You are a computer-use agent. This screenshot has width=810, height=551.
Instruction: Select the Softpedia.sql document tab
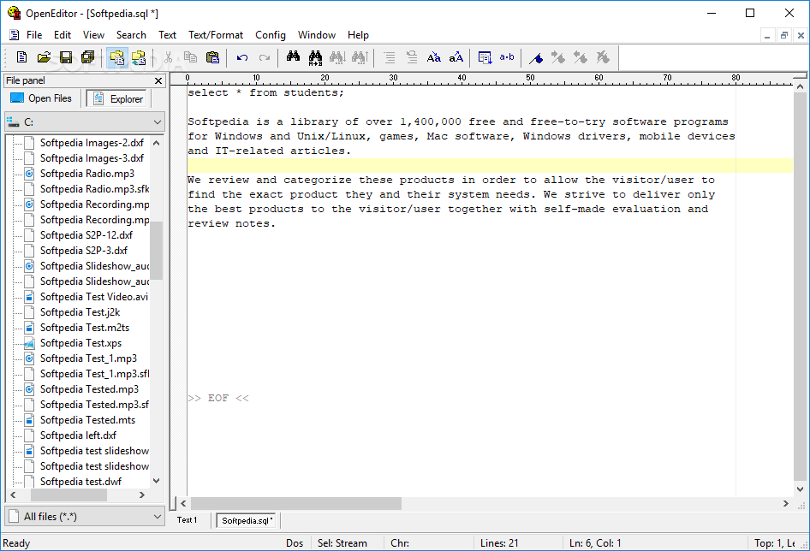(x=246, y=520)
